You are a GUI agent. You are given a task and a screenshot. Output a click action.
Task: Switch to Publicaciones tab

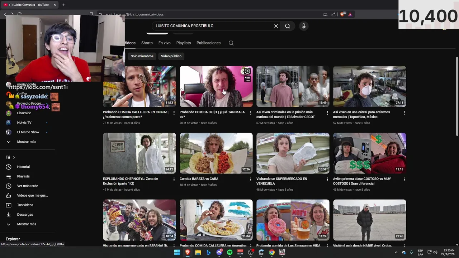(x=208, y=43)
